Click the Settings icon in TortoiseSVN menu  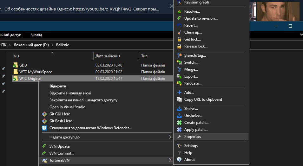point(179,146)
